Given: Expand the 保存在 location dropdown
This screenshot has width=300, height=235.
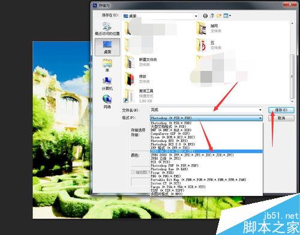Looking at the screenshot, I should [x=196, y=16].
